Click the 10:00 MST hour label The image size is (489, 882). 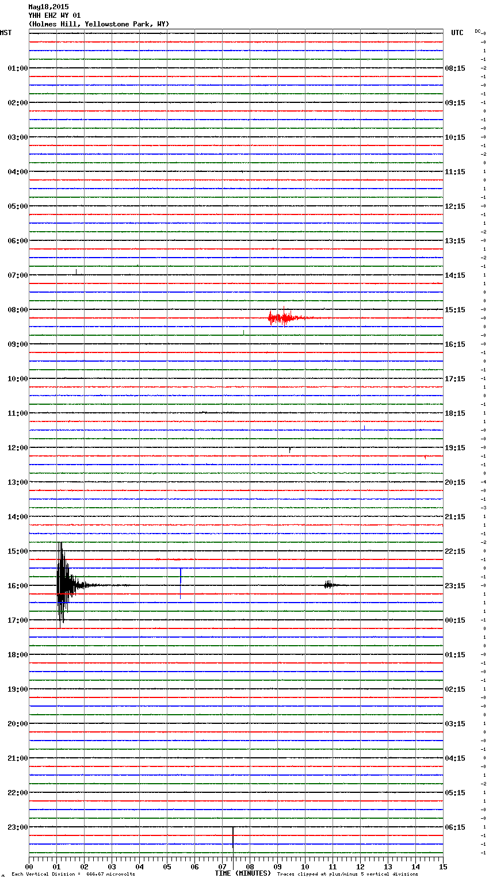(18, 379)
